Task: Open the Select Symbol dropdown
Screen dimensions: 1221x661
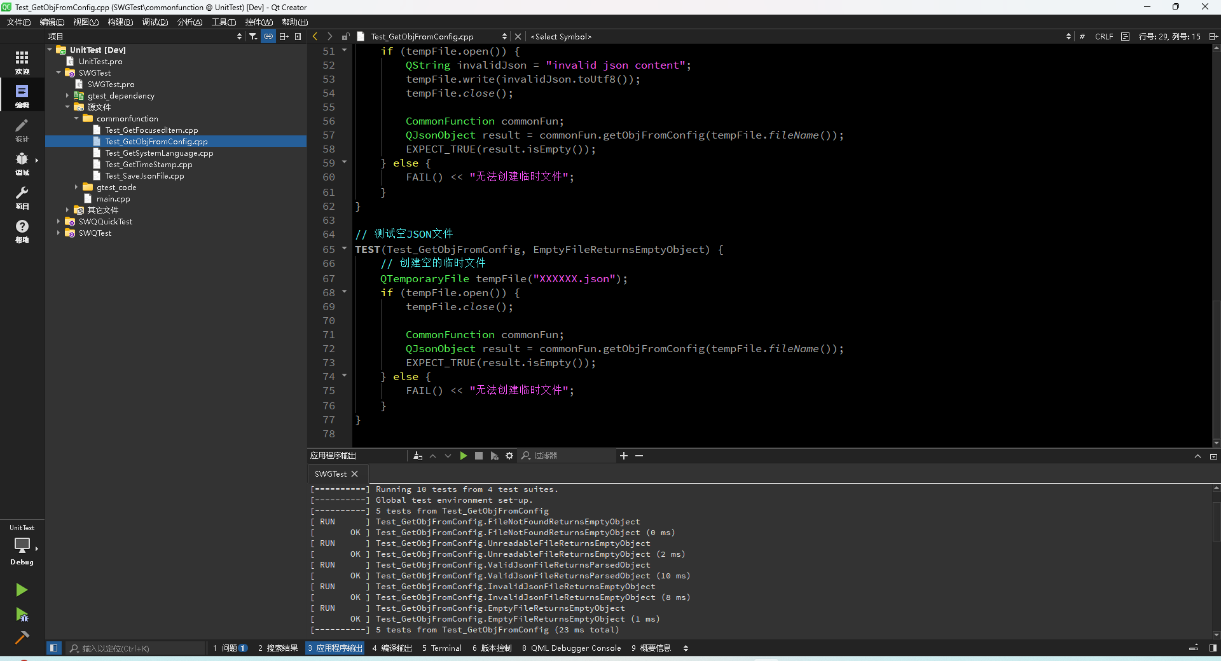Action: pos(800,36)
